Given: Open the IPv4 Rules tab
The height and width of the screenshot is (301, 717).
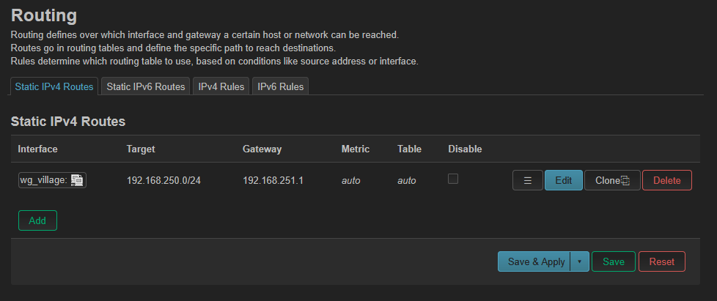Looking at the screenshot, I should point(221,86).
